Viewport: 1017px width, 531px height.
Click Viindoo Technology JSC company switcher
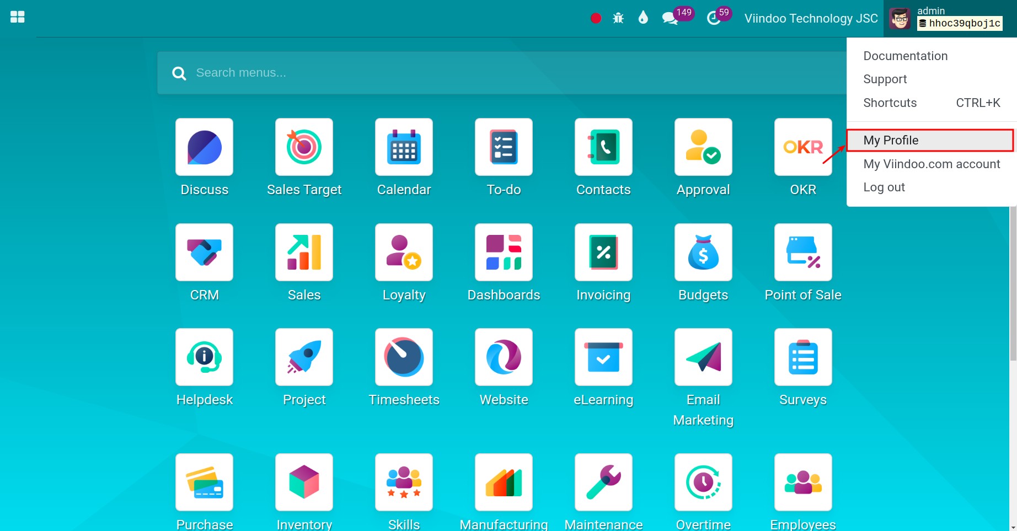[811, 18]
